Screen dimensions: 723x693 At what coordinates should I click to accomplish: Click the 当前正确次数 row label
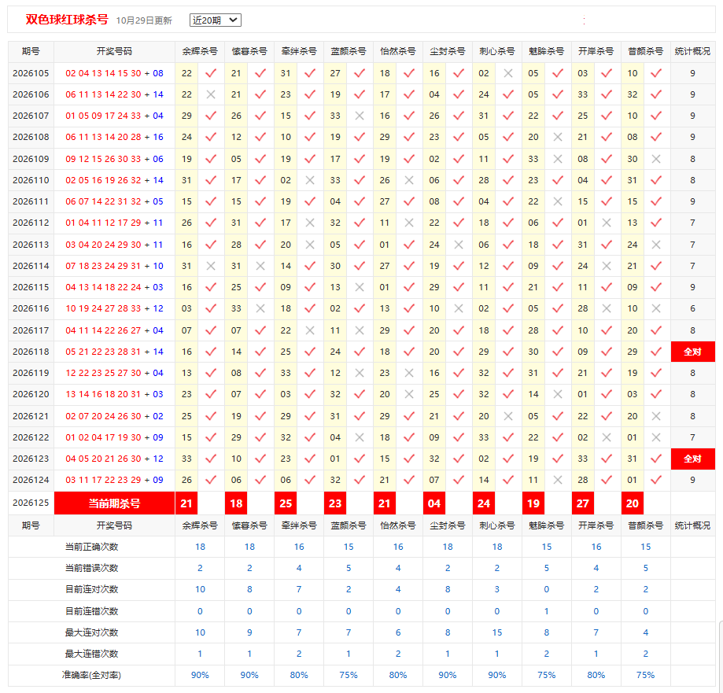pyautogui.click(x=92, y=547)
